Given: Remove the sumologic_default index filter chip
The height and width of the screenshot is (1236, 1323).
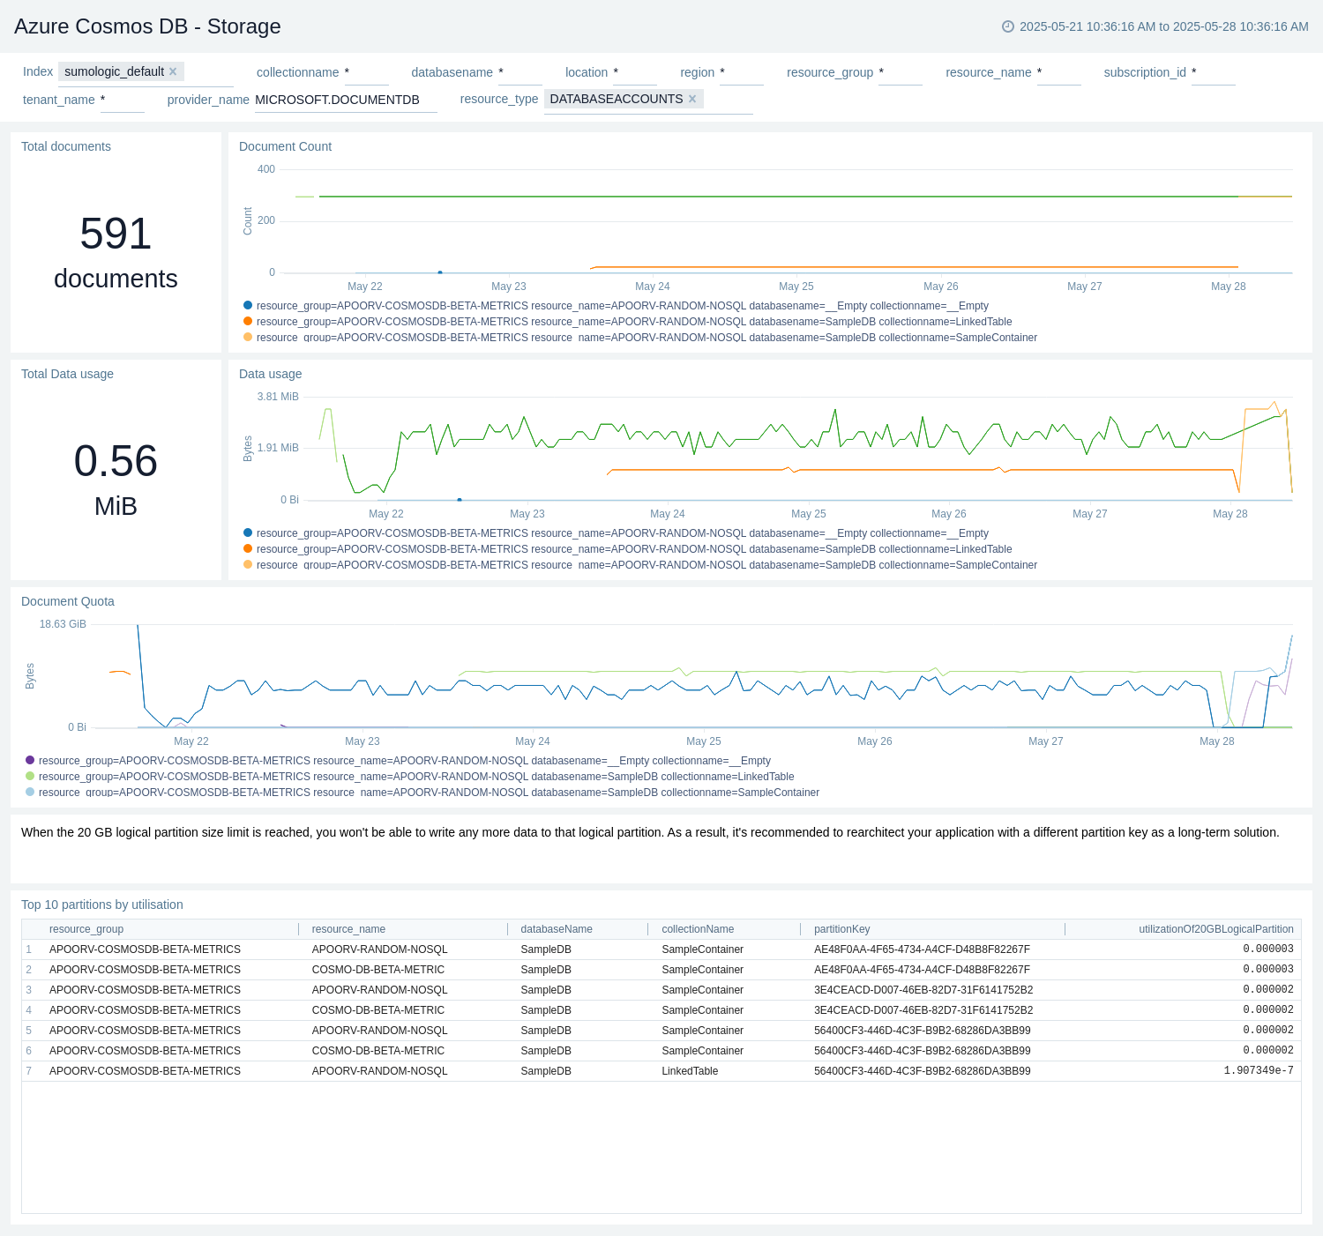Looking at the screenshot, I should (x=173, y=71).
